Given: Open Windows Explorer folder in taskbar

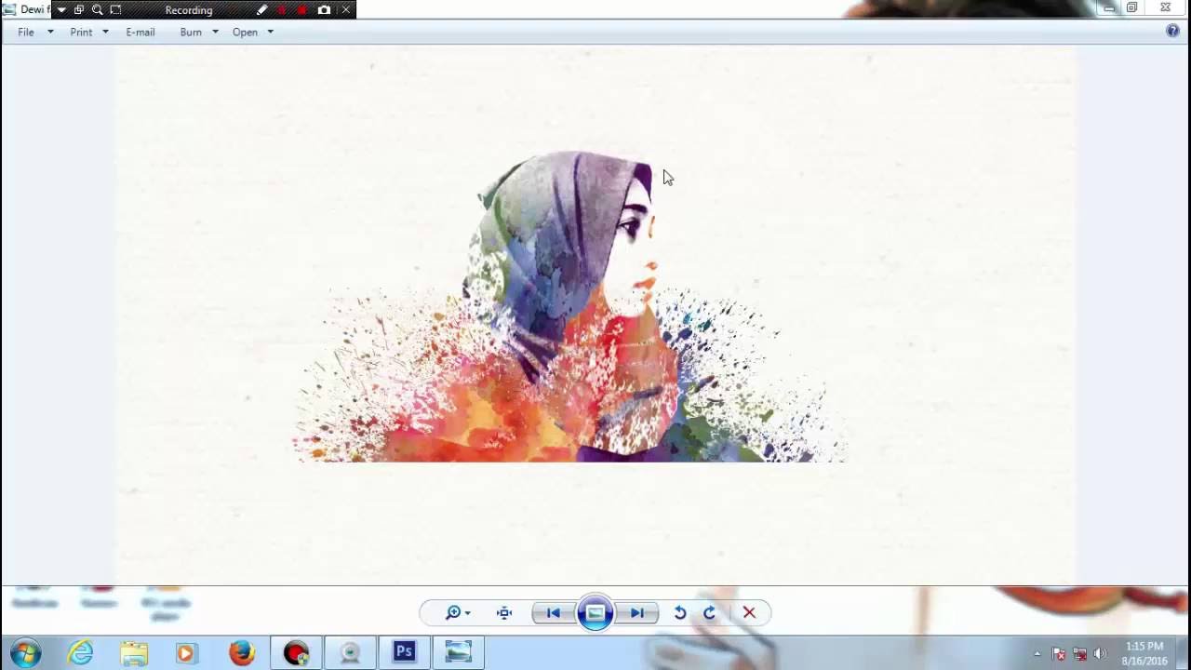Looking at the screenshot, I should 134,653.
